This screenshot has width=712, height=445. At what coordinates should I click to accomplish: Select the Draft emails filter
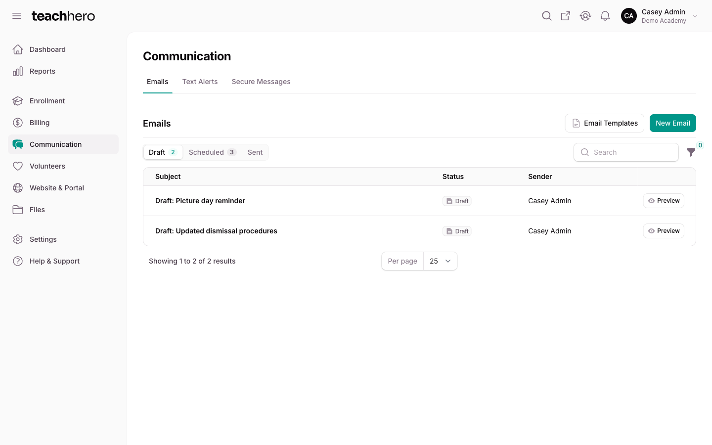(x=163, y=152)
